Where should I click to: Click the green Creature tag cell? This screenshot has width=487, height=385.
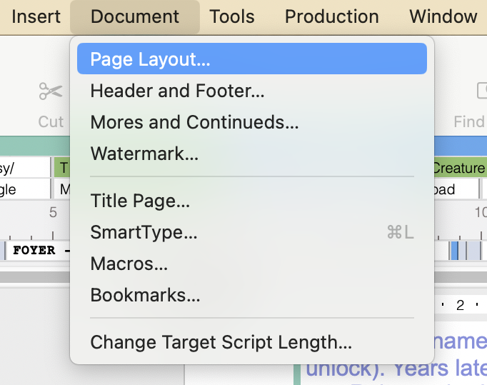pyautogui.click(x=458, y=168)
